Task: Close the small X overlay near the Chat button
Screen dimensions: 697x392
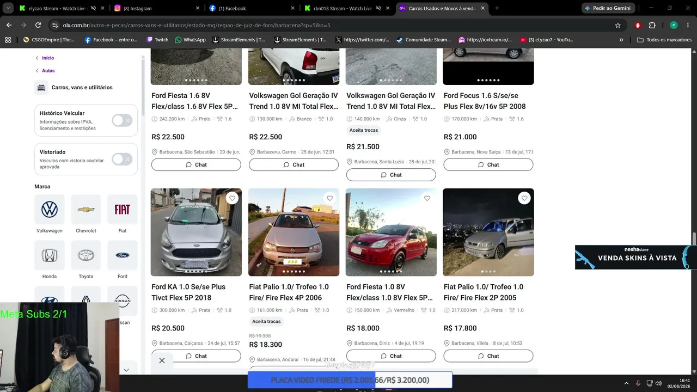Action: [162, 360]
